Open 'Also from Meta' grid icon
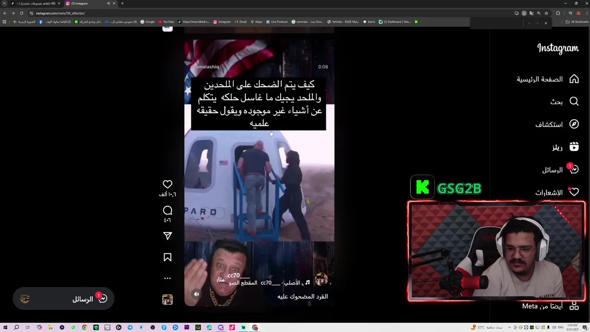The width and height of the screenshot is (590, 332). [x=574, y=306]
